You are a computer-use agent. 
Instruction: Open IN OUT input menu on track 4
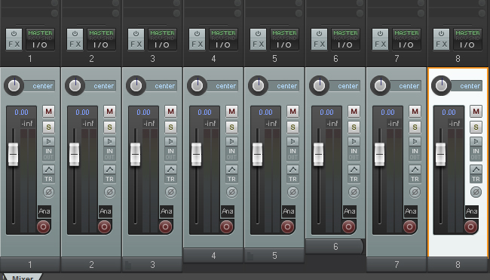[x=231, y=154]
